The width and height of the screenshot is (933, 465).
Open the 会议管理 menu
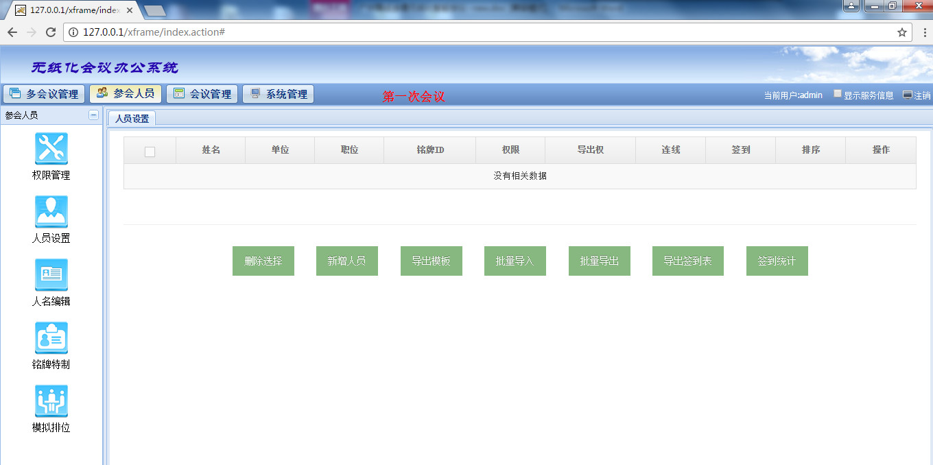(x=202, y=94)
